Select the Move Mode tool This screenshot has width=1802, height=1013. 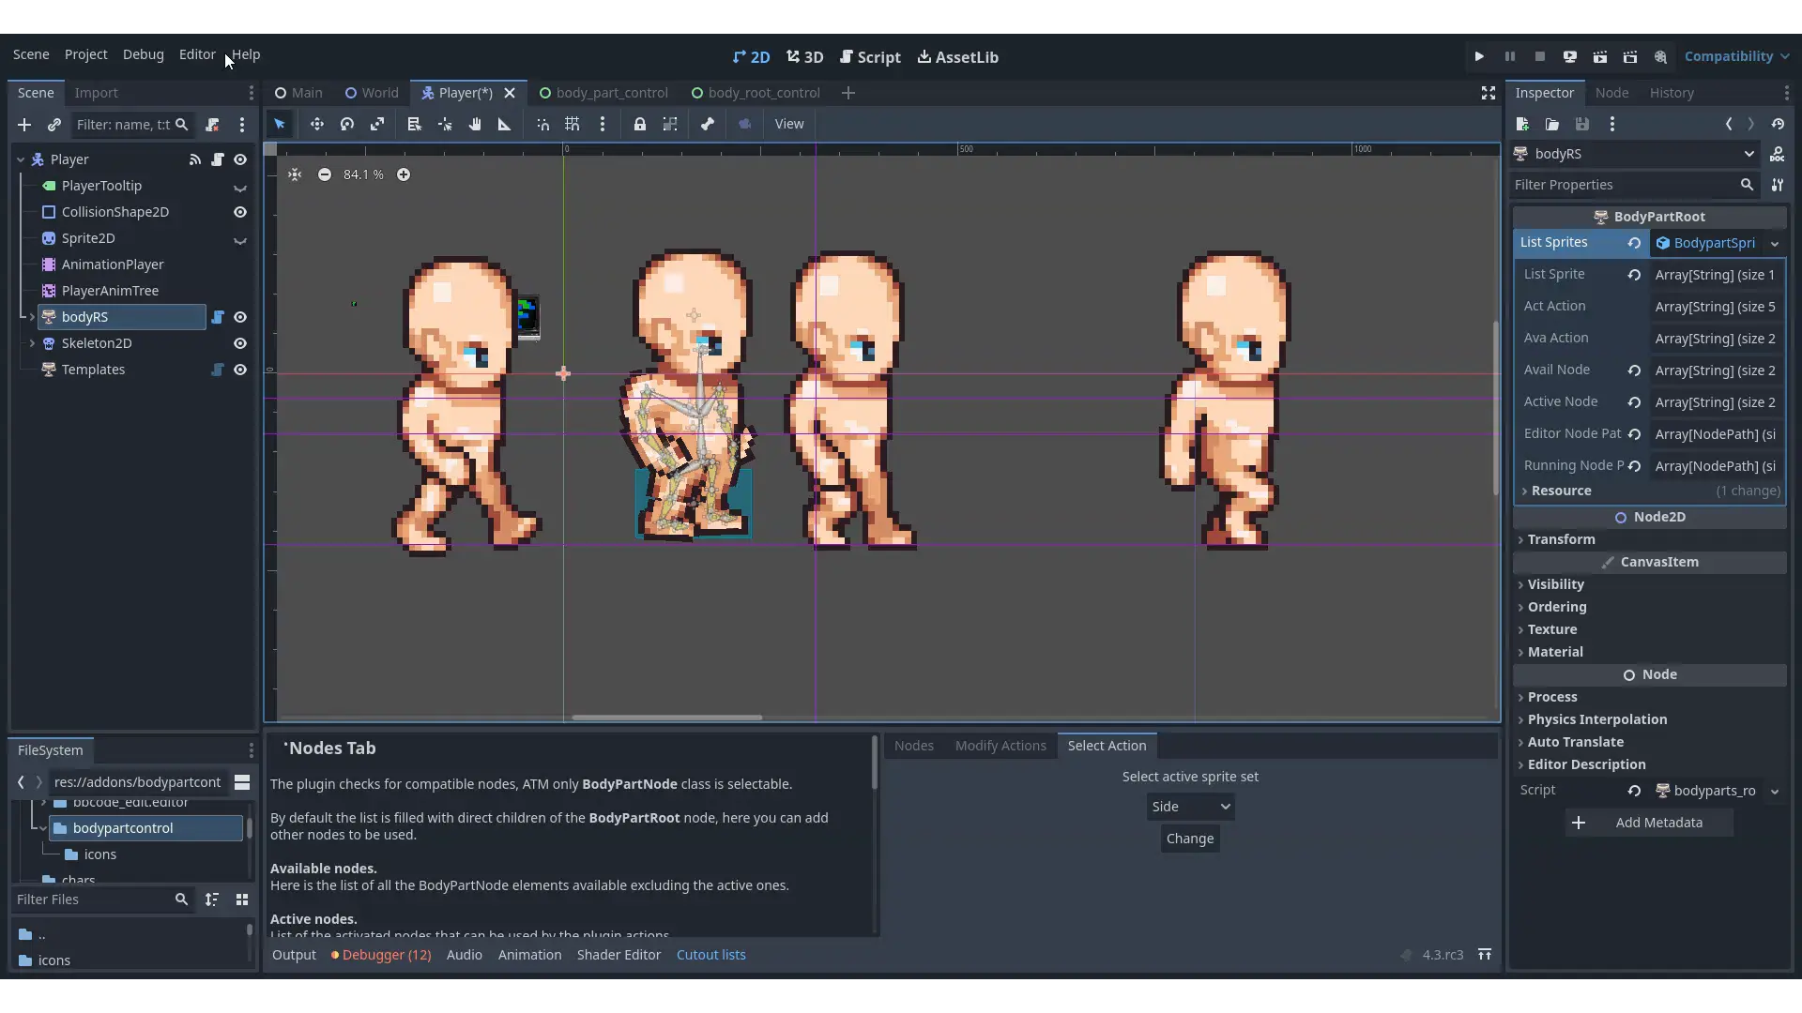click(x=317, y=124)
